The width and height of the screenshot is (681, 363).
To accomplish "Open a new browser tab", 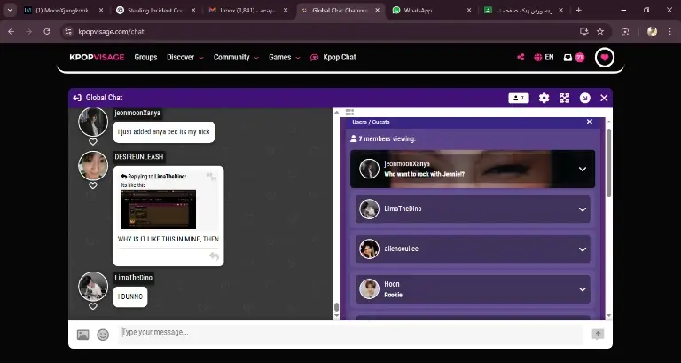I will click(x=578, y=10).
